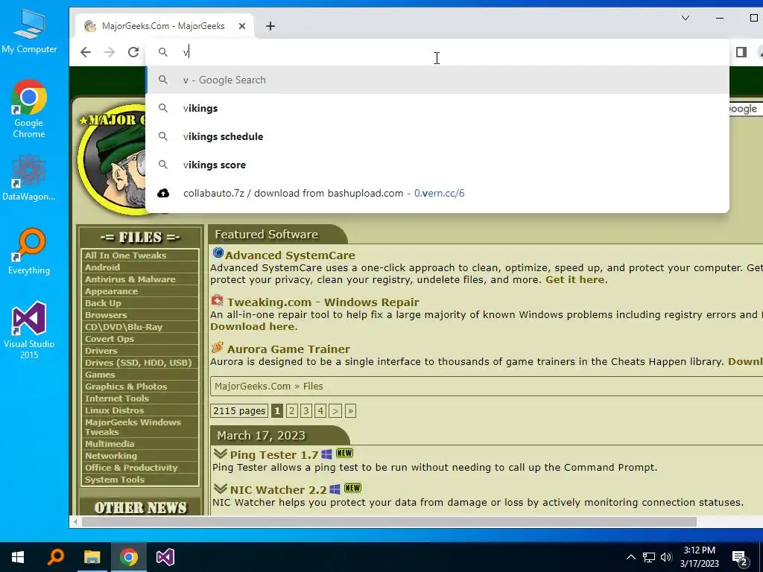This screenshot has width=763, height=572.
Task: Open the Browsers category
Action: click(106, 315)
